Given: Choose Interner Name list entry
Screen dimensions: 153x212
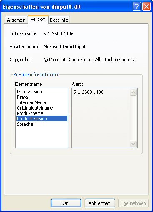Looking at the screenshot, I should (x=41, y=102).
